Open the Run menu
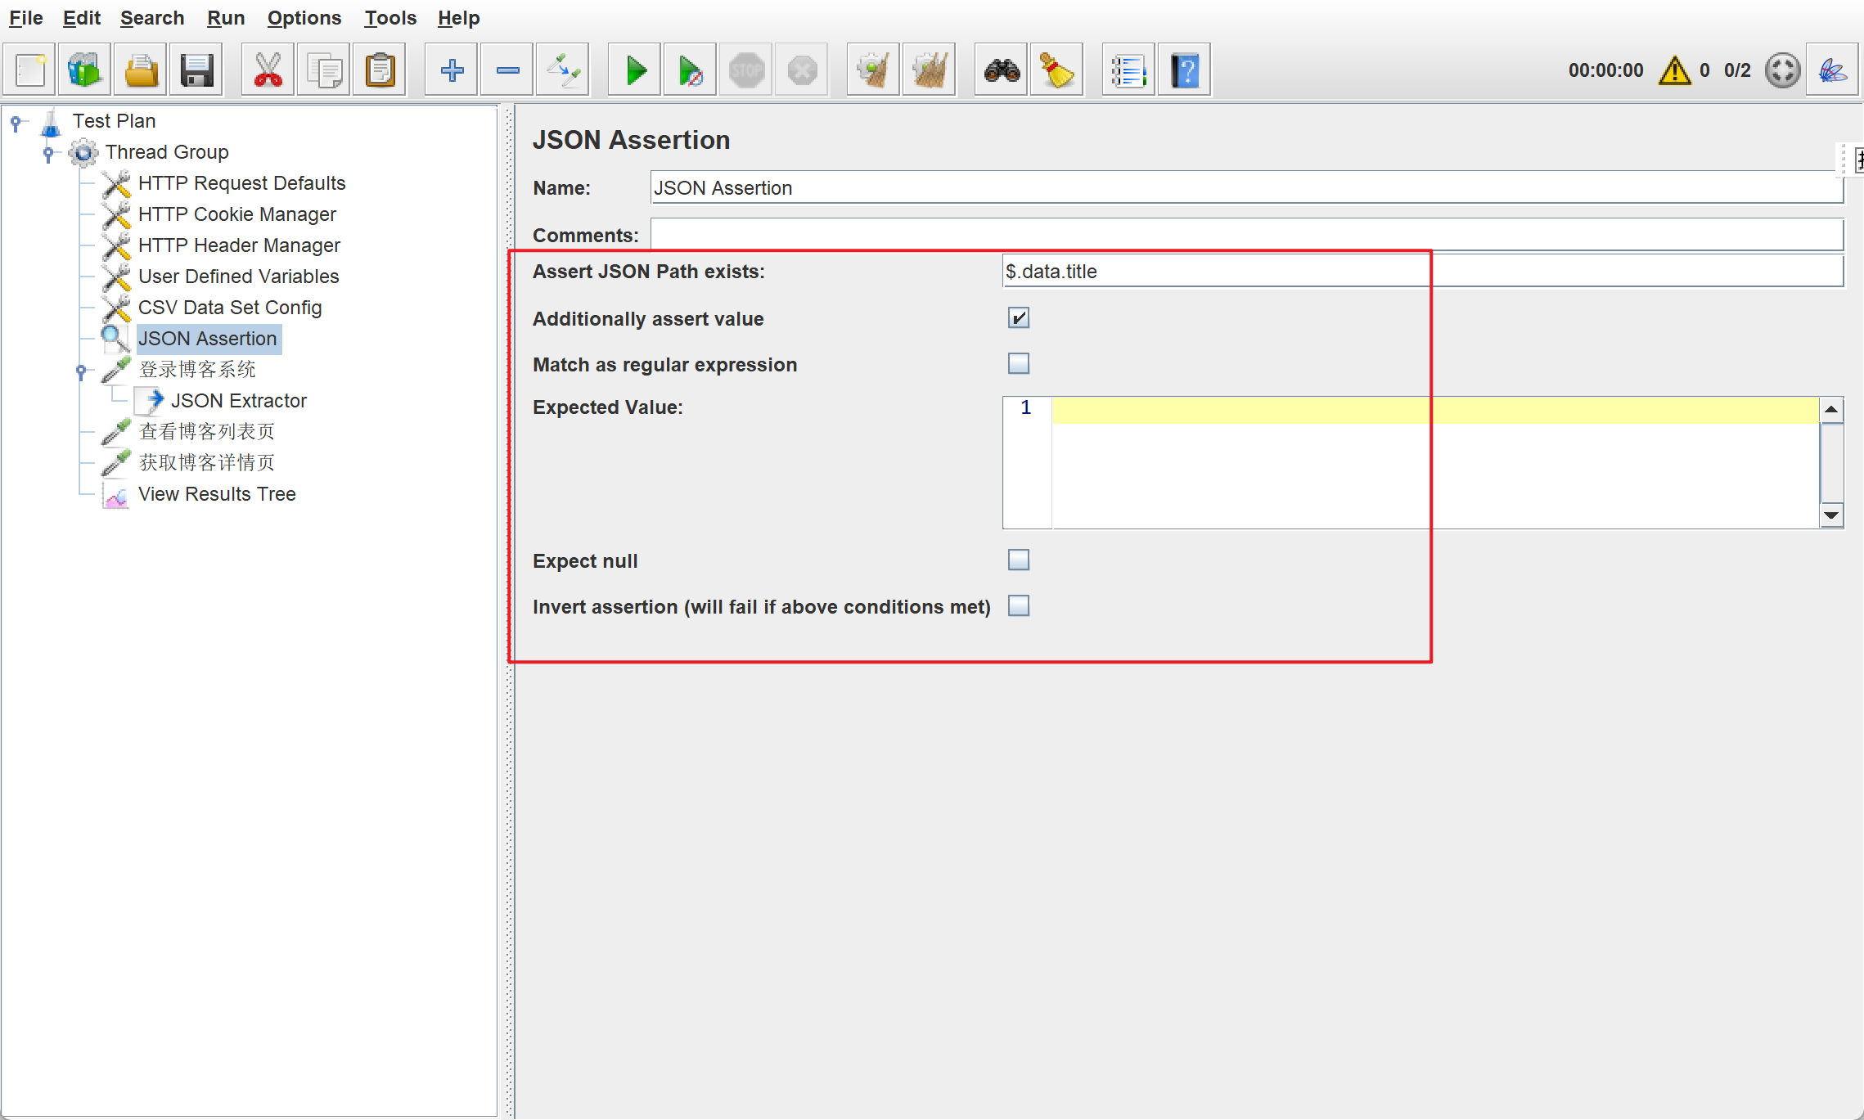The width and height of the screenshot is (1864, 1120). 225,18
